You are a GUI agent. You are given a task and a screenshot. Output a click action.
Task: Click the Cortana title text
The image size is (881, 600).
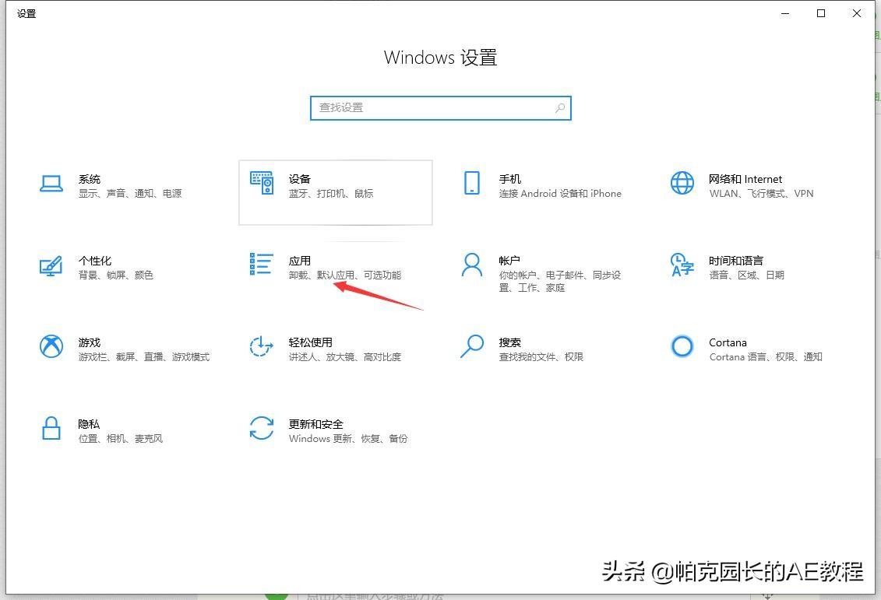tap(728, 342)
